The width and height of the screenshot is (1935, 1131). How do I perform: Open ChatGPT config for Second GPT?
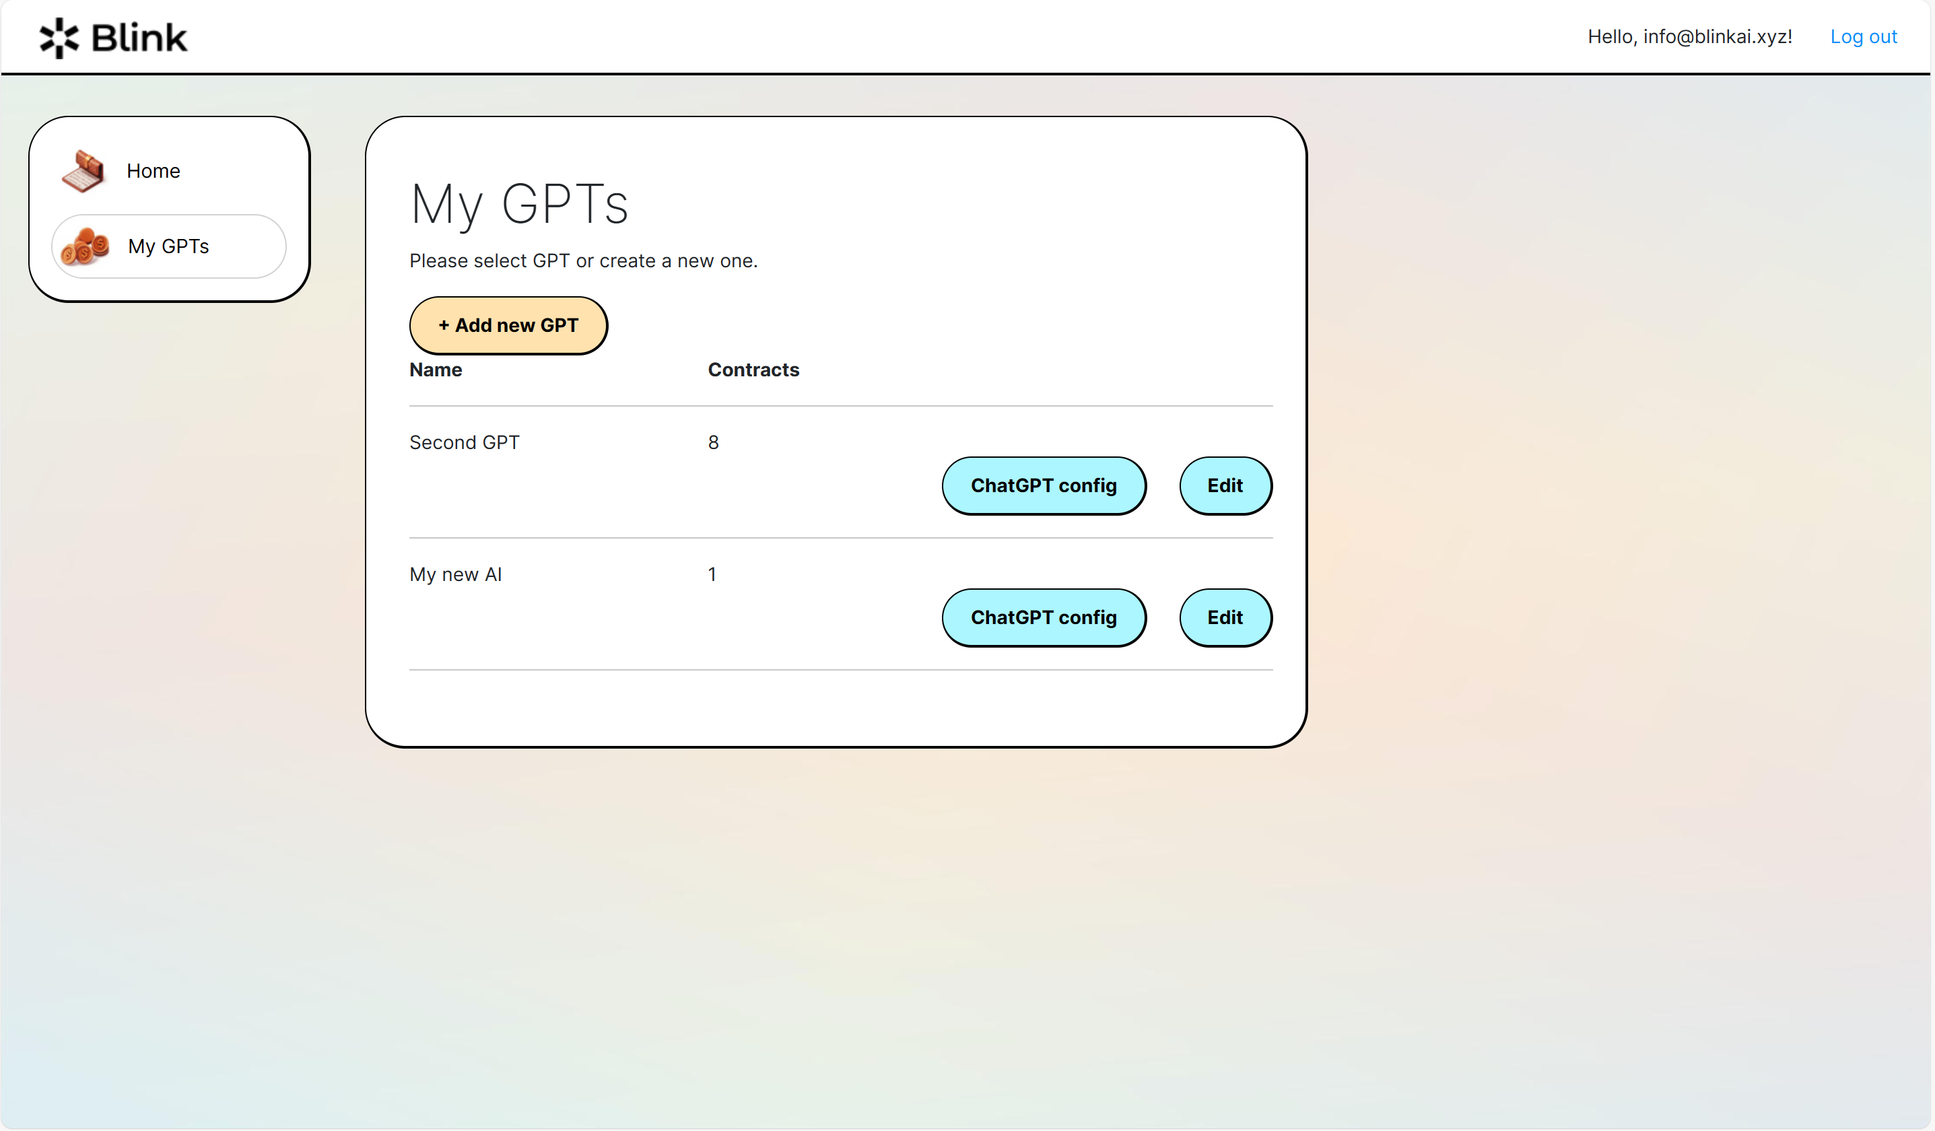click(x=1043, y=486)
